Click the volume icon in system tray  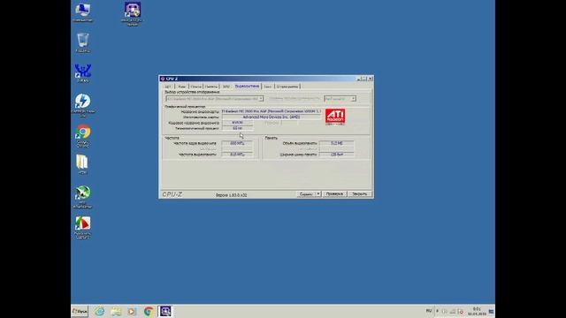pyautogui.click(x=461, y=312)
